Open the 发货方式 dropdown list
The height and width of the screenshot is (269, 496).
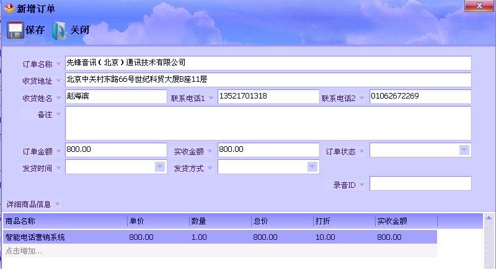click(312, 166)
